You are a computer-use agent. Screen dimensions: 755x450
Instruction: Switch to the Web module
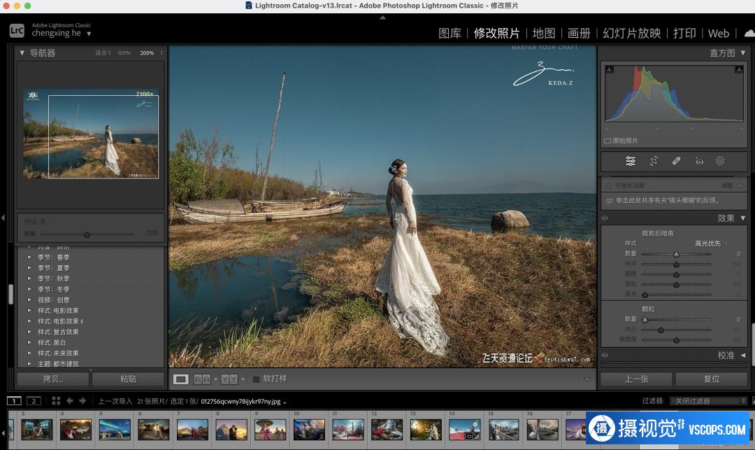pos(719,34)
